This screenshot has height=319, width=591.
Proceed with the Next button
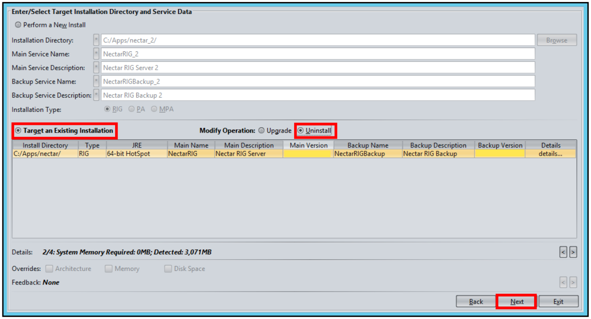[x=517, y=302]
